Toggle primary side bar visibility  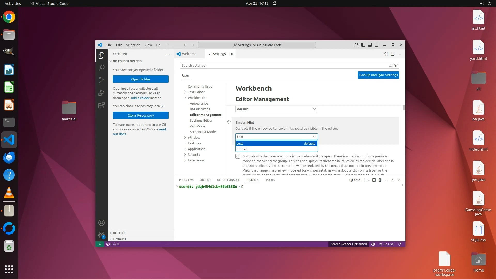click(363, 45)
